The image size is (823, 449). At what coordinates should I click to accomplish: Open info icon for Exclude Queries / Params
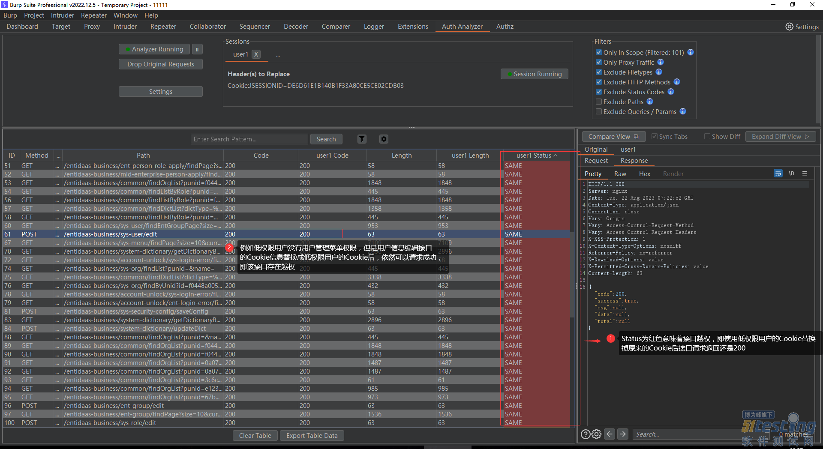pos(683,111)
